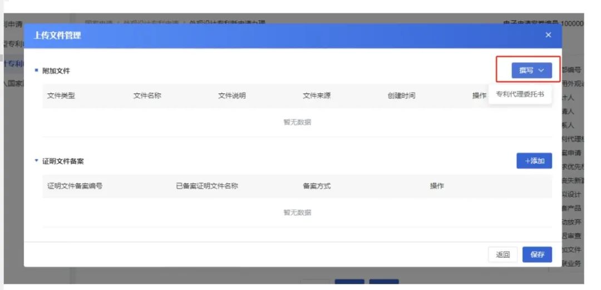Viewport: 601px width, 290px height.
Task: Click the +添加 button
Action: pyautogui.click(x=534, y=161)
